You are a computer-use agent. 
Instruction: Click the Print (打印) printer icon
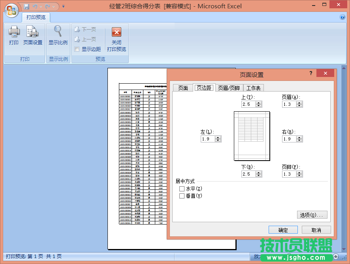[14, 32]
